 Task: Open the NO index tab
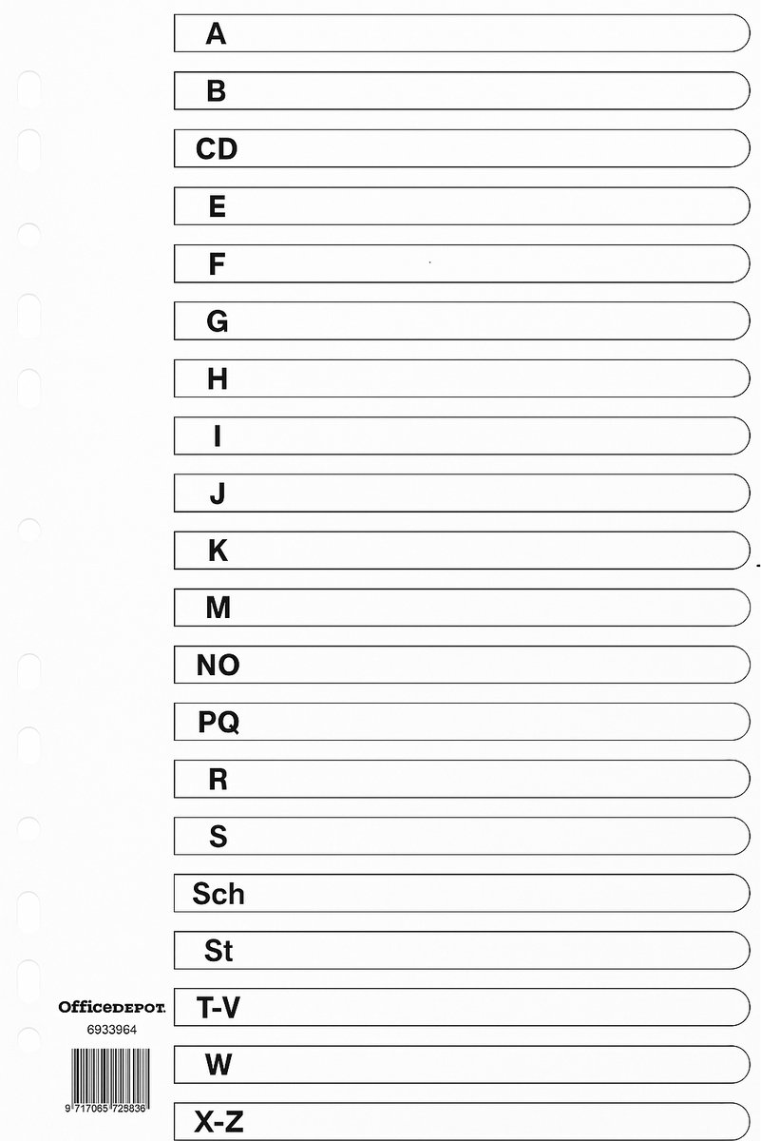click(x=462, y=664)
